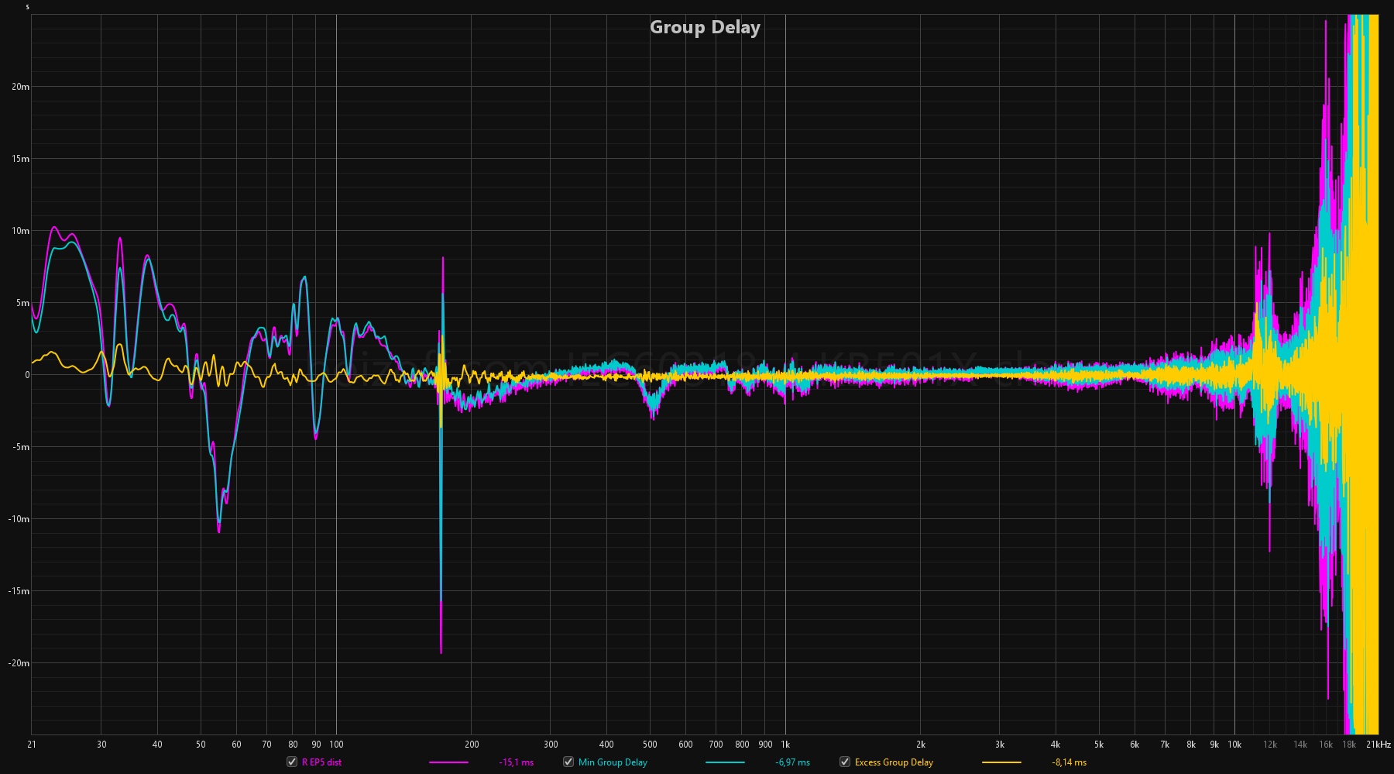1394x774 pixels.
Task: Click the 200 label on frequency axis
Action: (x=472, y=745)
